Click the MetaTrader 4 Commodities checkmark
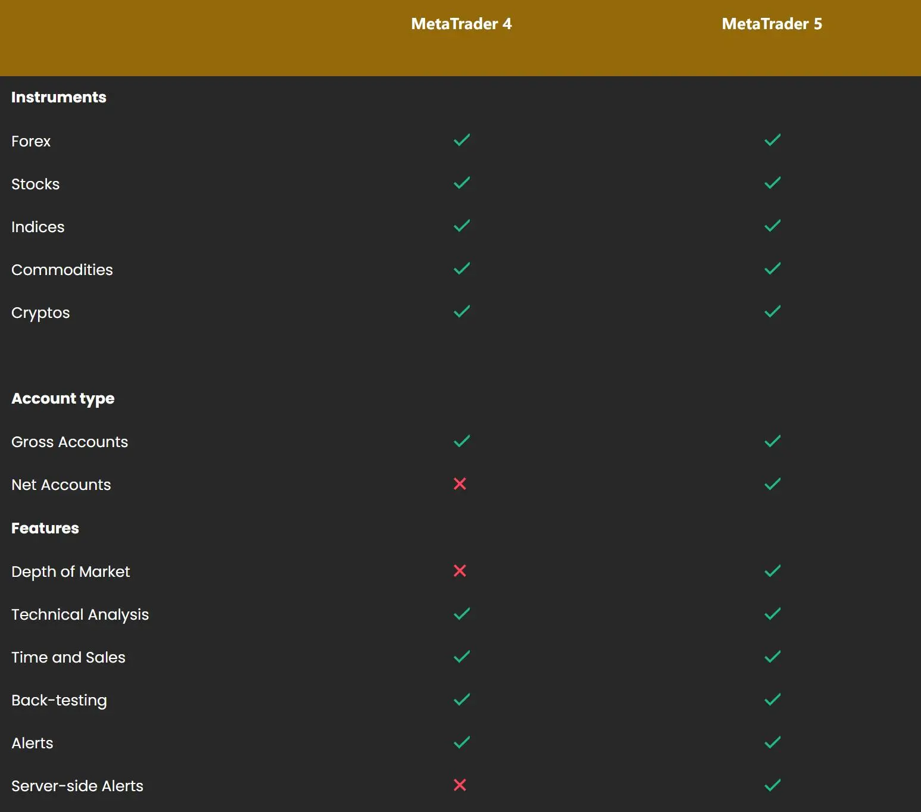Screen dimensions: 921x812 [462, 268]
